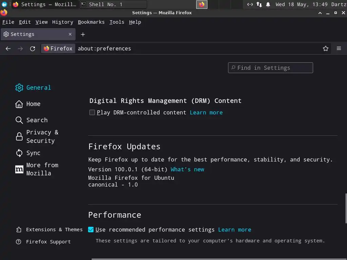Screen dimensions: 347x260
Task: Click the reload page icon
Action: tap(33, 48)
